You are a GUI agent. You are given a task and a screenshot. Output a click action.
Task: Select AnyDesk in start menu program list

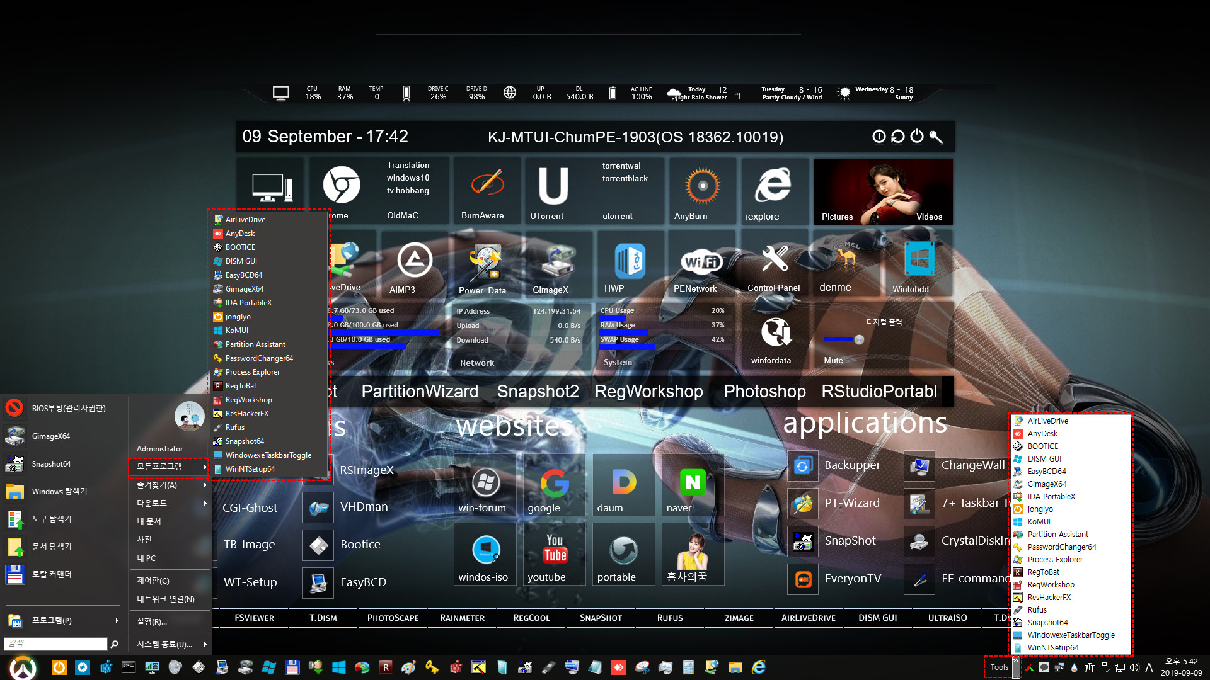[269, 234]
